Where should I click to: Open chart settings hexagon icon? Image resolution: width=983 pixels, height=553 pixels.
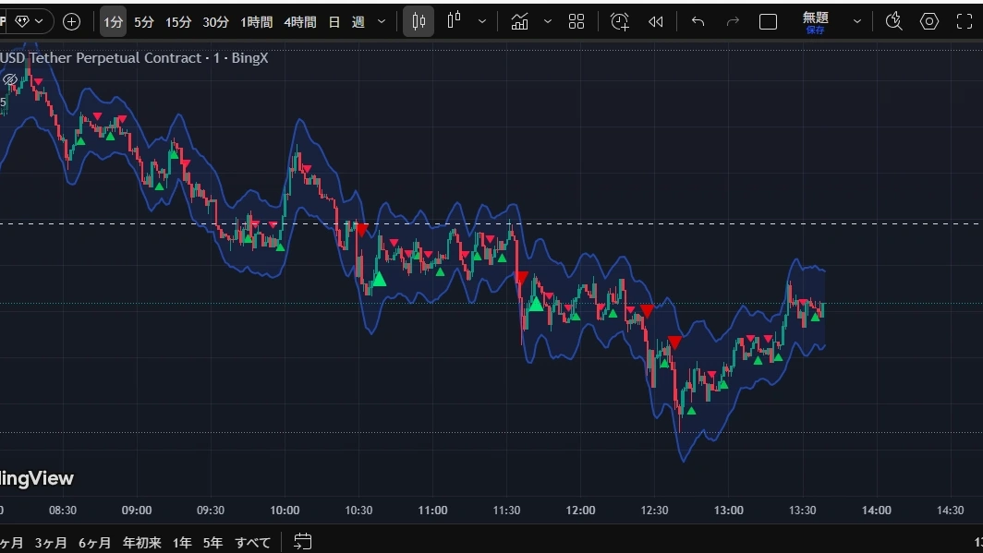pos(929,21)
